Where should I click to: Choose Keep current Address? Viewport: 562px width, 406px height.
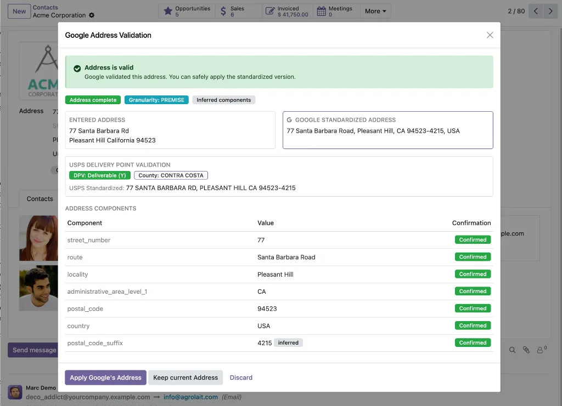tap(186, 378)
